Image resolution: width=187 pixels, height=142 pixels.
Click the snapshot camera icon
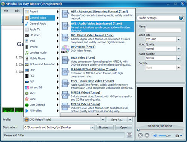(x=177, y=136)
